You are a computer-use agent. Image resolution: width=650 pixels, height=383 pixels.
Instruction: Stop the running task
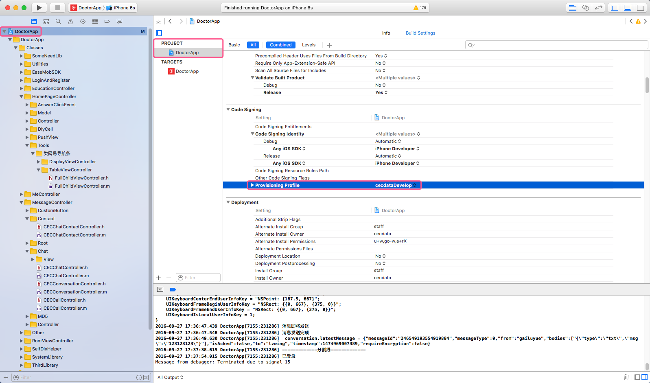pos(57,8)
